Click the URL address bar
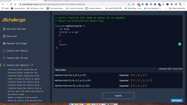The height and width of the screenshot is (105, 187). [x=73, y=4]
